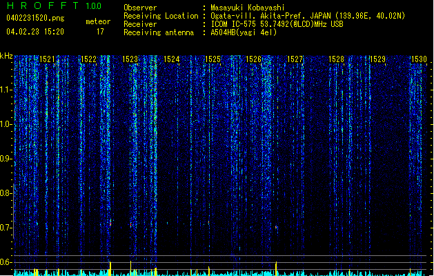This screenshot has height=276, width=434.
Task: Click the 1527 time marker
Action: (x=295, y=59)
